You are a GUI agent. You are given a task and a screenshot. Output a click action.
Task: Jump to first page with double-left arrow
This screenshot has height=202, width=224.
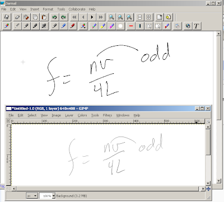tap(74, 17)
